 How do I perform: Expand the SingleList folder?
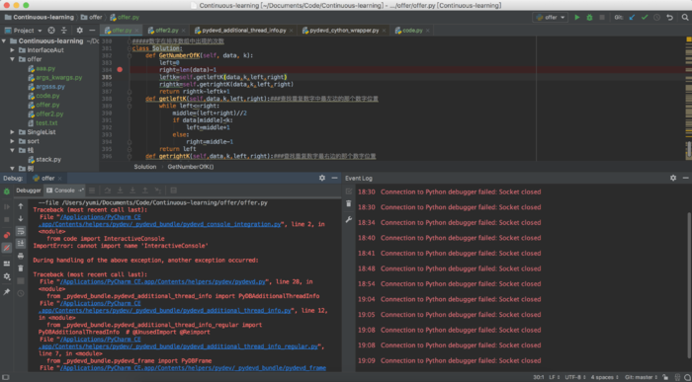coord(12,132)
